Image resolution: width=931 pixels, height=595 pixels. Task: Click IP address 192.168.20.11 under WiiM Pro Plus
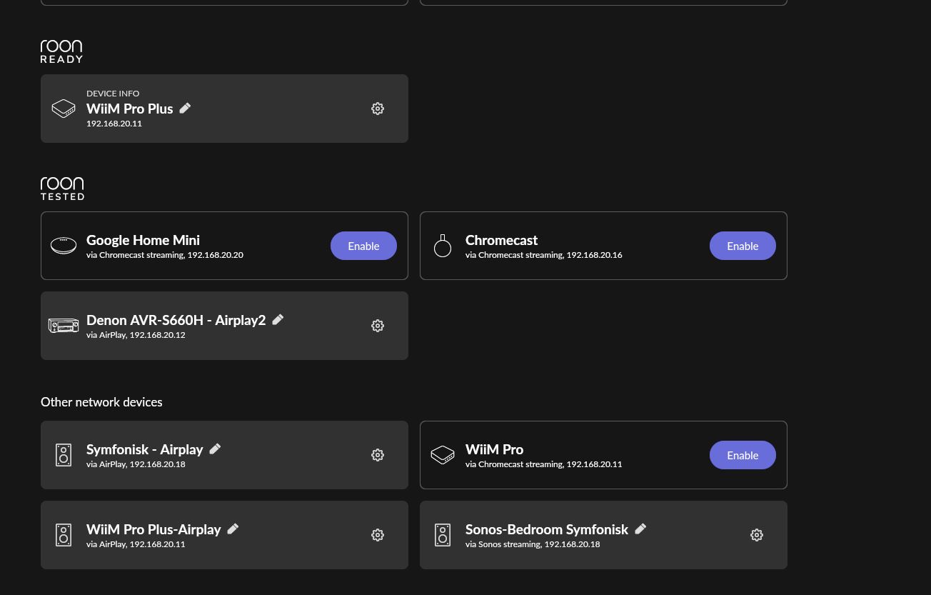click(x=114, y=124)
